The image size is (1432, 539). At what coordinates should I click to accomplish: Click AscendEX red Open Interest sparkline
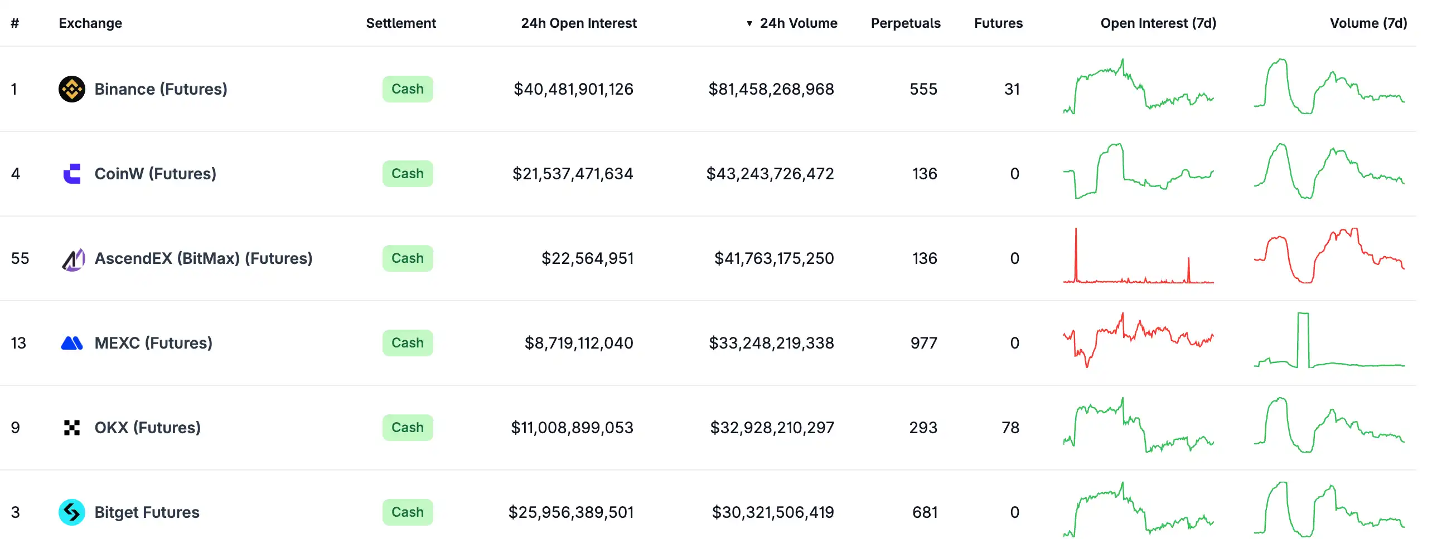pyautogui.click(x=1138, y=257)
